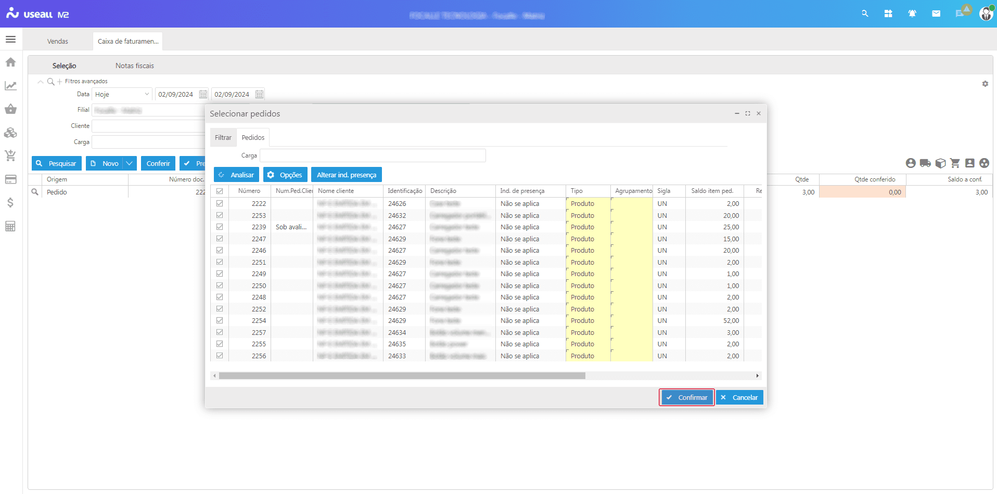
Task: Open the hamburger menu in sidebar
Action: click(x=10, y=40)
